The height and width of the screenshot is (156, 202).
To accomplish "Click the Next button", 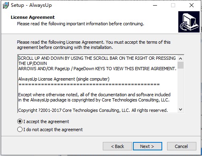I will point(147,146).
